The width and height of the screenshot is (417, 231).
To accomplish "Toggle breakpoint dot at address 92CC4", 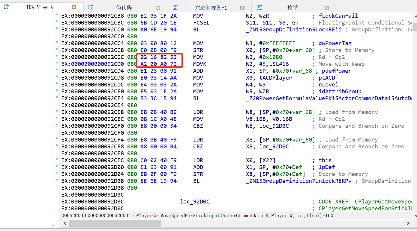I will coord(57,42).
